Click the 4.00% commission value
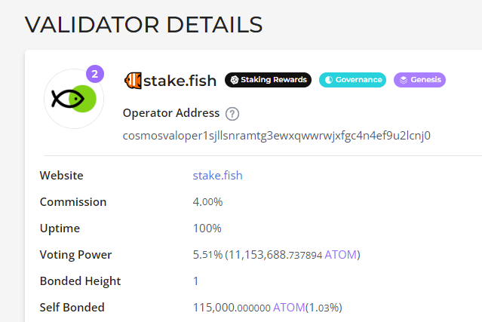Image resolution: width=482 pixels, height=322 pixels. click(x=207, y=202)
